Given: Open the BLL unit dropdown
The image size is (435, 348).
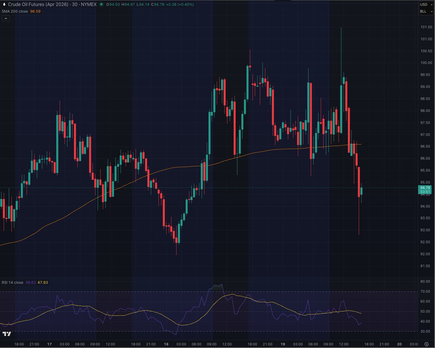Looking at the screenshot, I should 426,11.
